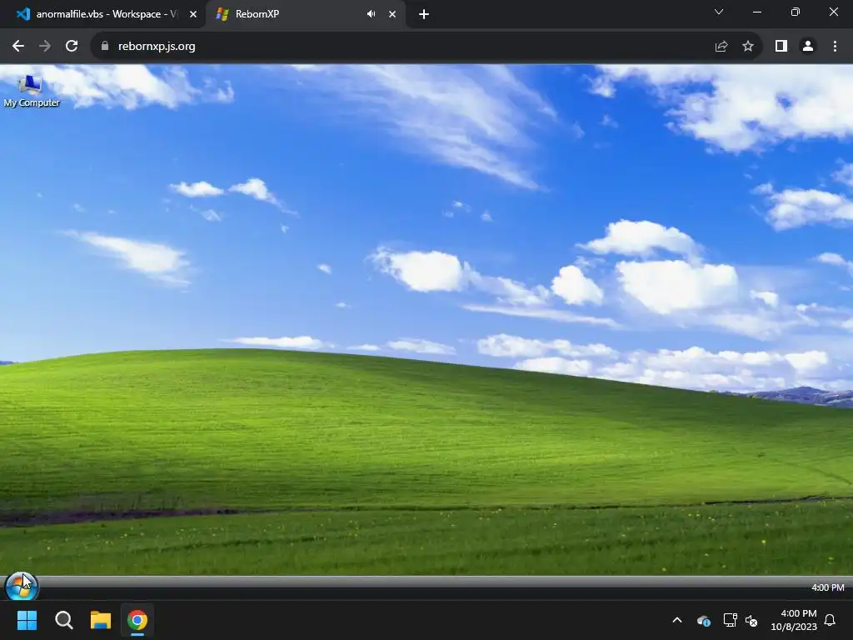
Task: Open a new browser tab
Action: coord(424,14)
